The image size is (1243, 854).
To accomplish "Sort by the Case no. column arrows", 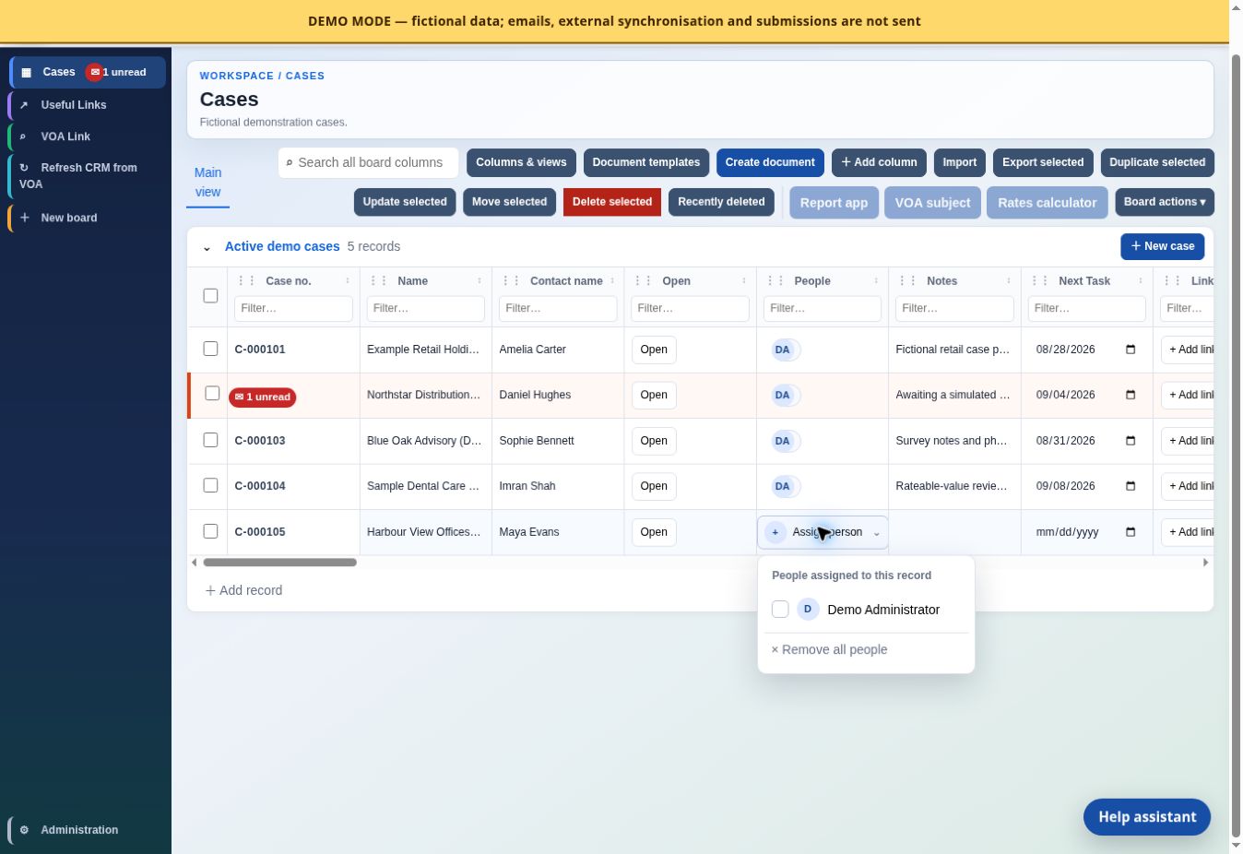I will coord(348,281).
